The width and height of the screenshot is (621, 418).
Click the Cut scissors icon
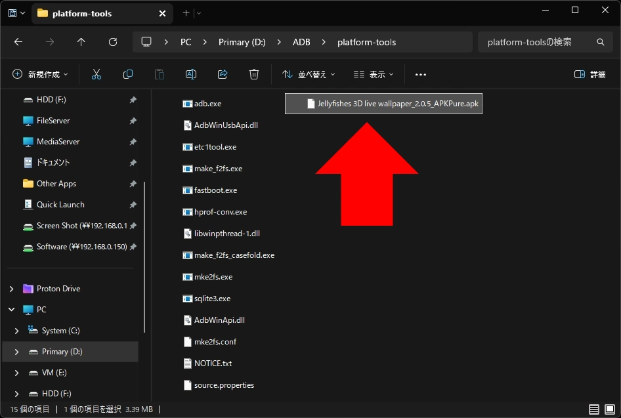[x=96, y=74]
